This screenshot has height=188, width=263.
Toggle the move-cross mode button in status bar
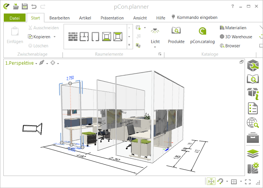[211, 182]
